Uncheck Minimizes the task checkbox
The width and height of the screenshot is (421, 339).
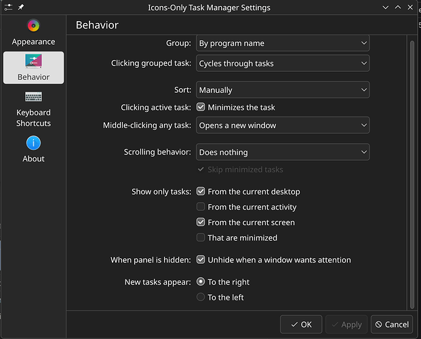click(x=201, y=107)
